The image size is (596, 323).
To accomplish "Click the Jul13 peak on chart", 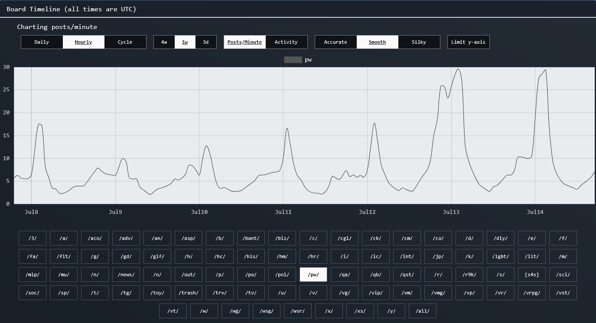I will pyautogui.click(x=458, y=69).
